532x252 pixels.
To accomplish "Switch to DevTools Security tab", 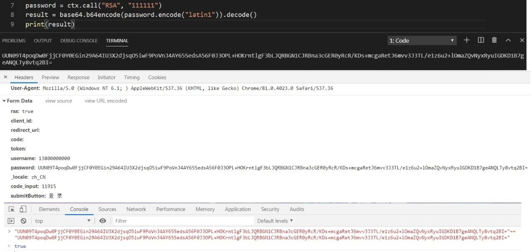I will tap(270, 209).
